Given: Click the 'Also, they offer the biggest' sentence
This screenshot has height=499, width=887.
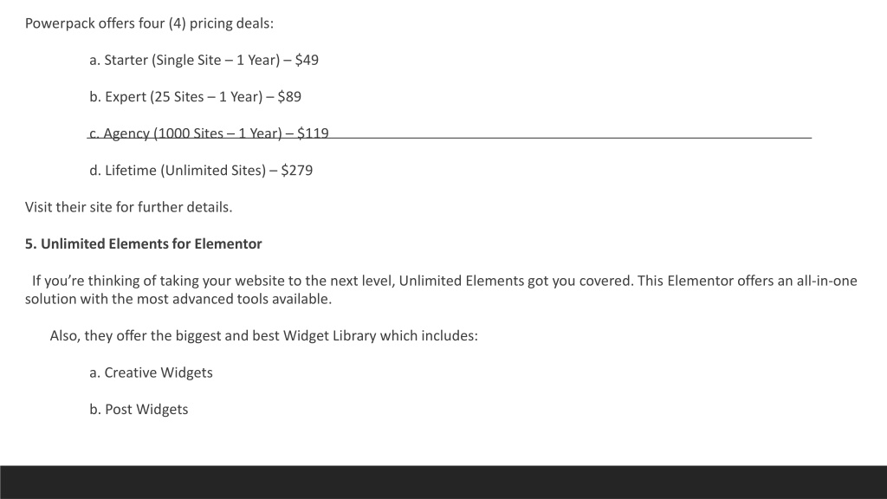Looking at the screenshot, I should 263,336.
